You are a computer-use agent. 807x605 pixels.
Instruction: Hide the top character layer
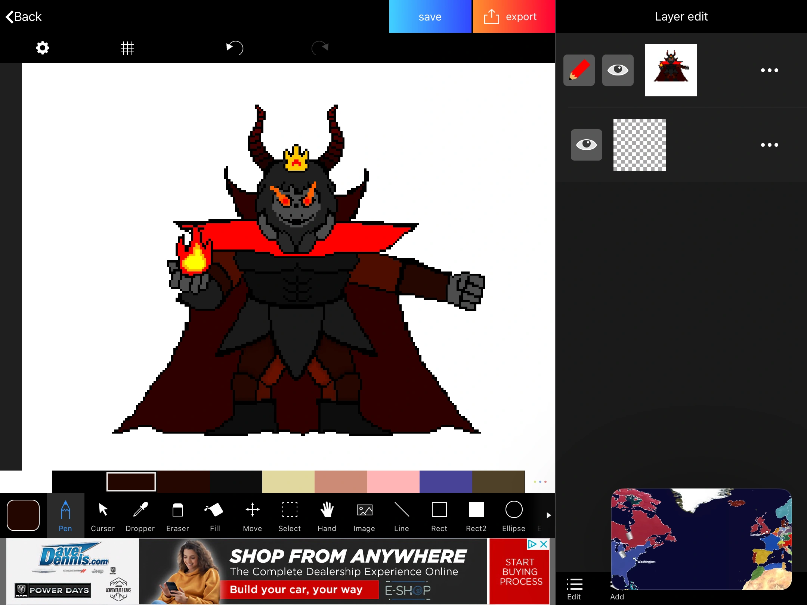pos(618,70)
